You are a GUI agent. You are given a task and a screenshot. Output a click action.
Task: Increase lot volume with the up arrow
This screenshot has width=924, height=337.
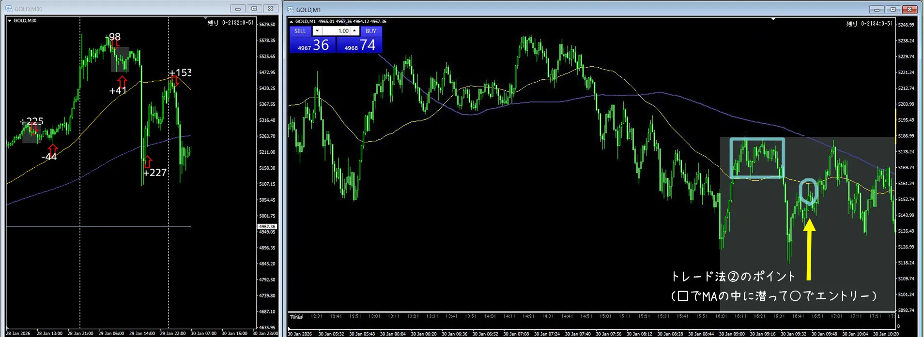[x=354, y=31]
